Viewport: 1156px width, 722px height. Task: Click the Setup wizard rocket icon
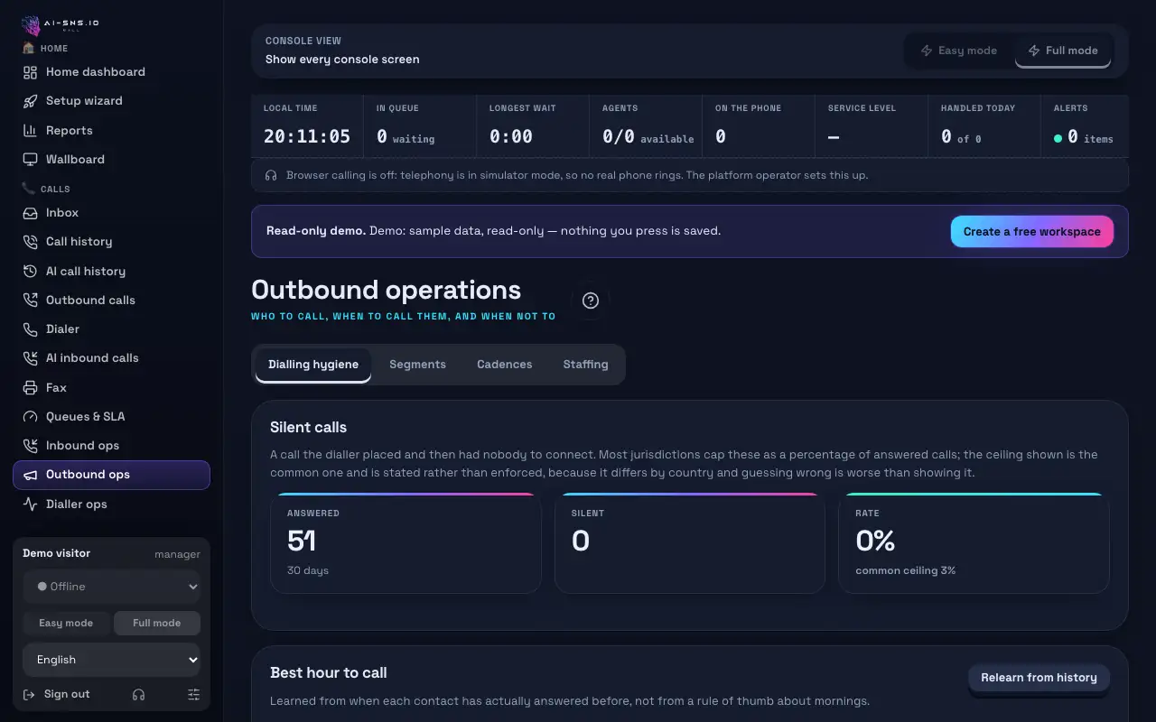click(x=30, y=101)
